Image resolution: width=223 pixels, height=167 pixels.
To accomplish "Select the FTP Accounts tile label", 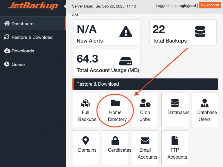I will click(x=177, y=153).
